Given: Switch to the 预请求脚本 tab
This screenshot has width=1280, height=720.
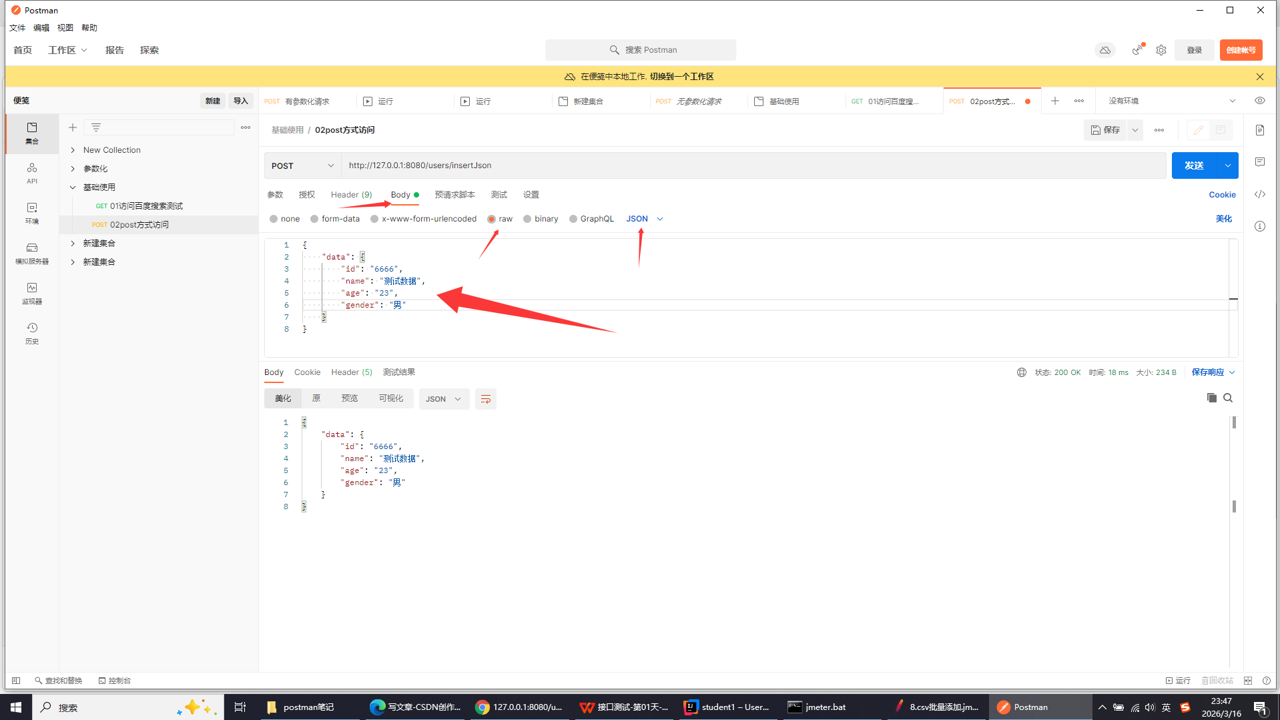Looking at the screenshot, I should coord(455,195).
